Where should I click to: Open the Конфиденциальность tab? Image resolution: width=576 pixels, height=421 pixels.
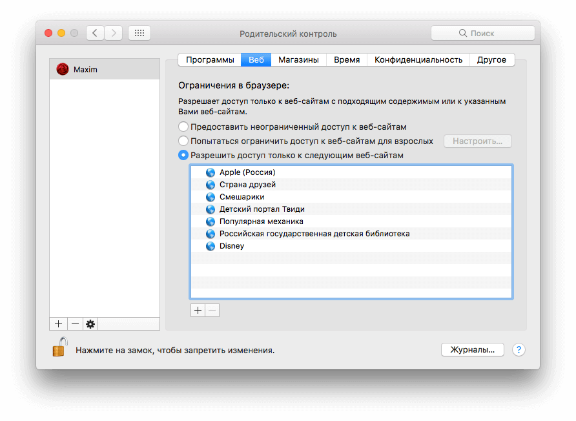pyautogui.click(x=418, y=59)
